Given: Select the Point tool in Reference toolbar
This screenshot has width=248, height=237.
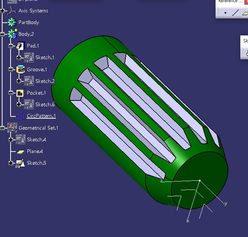Looking at the screenshot, I should pos(225,13).
